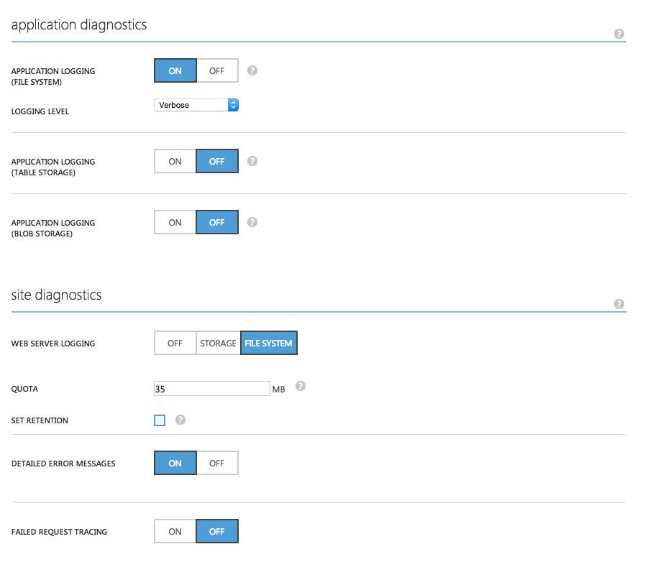Show help for the quota field
This screenshot has width=663, height=562.
point(301,386)
